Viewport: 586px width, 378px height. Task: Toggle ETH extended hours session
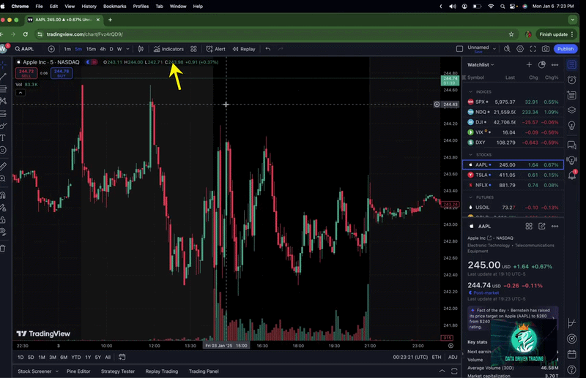(x=437, y=357)
